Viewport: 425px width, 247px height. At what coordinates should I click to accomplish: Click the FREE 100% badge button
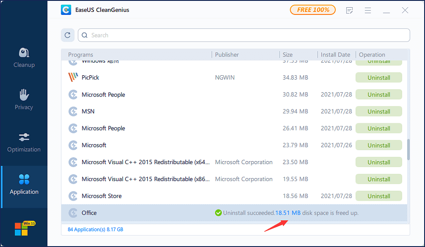point(313,10)
